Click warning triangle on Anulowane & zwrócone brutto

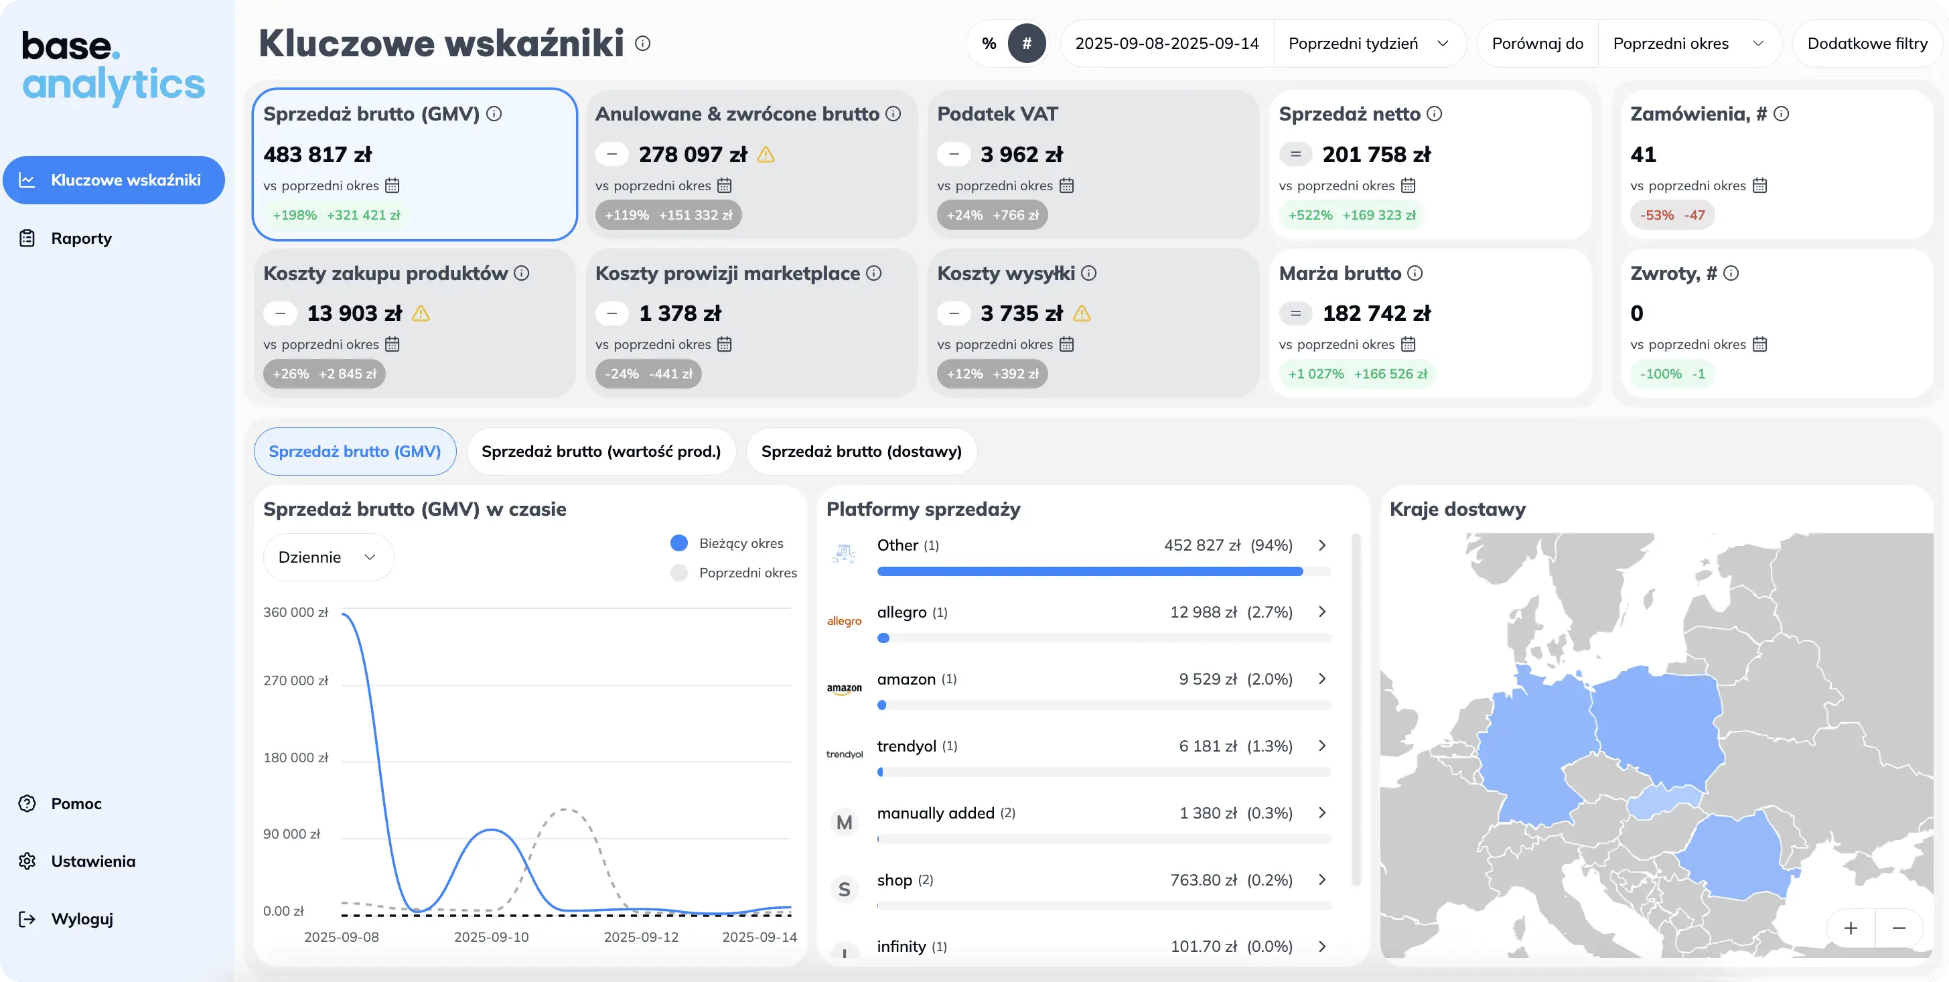point(766,155)
